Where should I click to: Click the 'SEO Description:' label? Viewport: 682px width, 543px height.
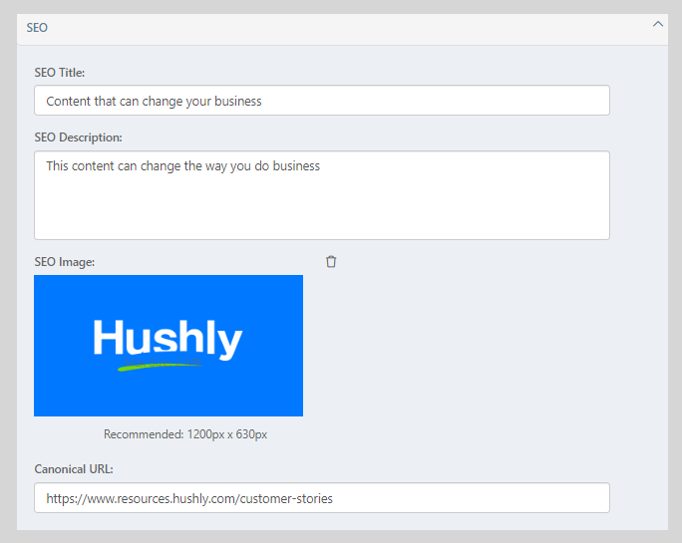click(x=79, y=137)
